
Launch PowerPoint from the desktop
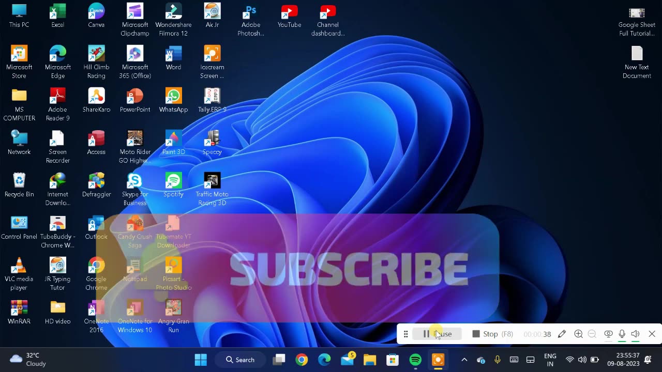point(135,100)
